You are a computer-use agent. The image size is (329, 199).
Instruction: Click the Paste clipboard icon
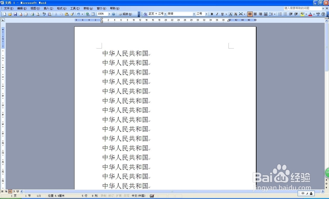[66, 14]
